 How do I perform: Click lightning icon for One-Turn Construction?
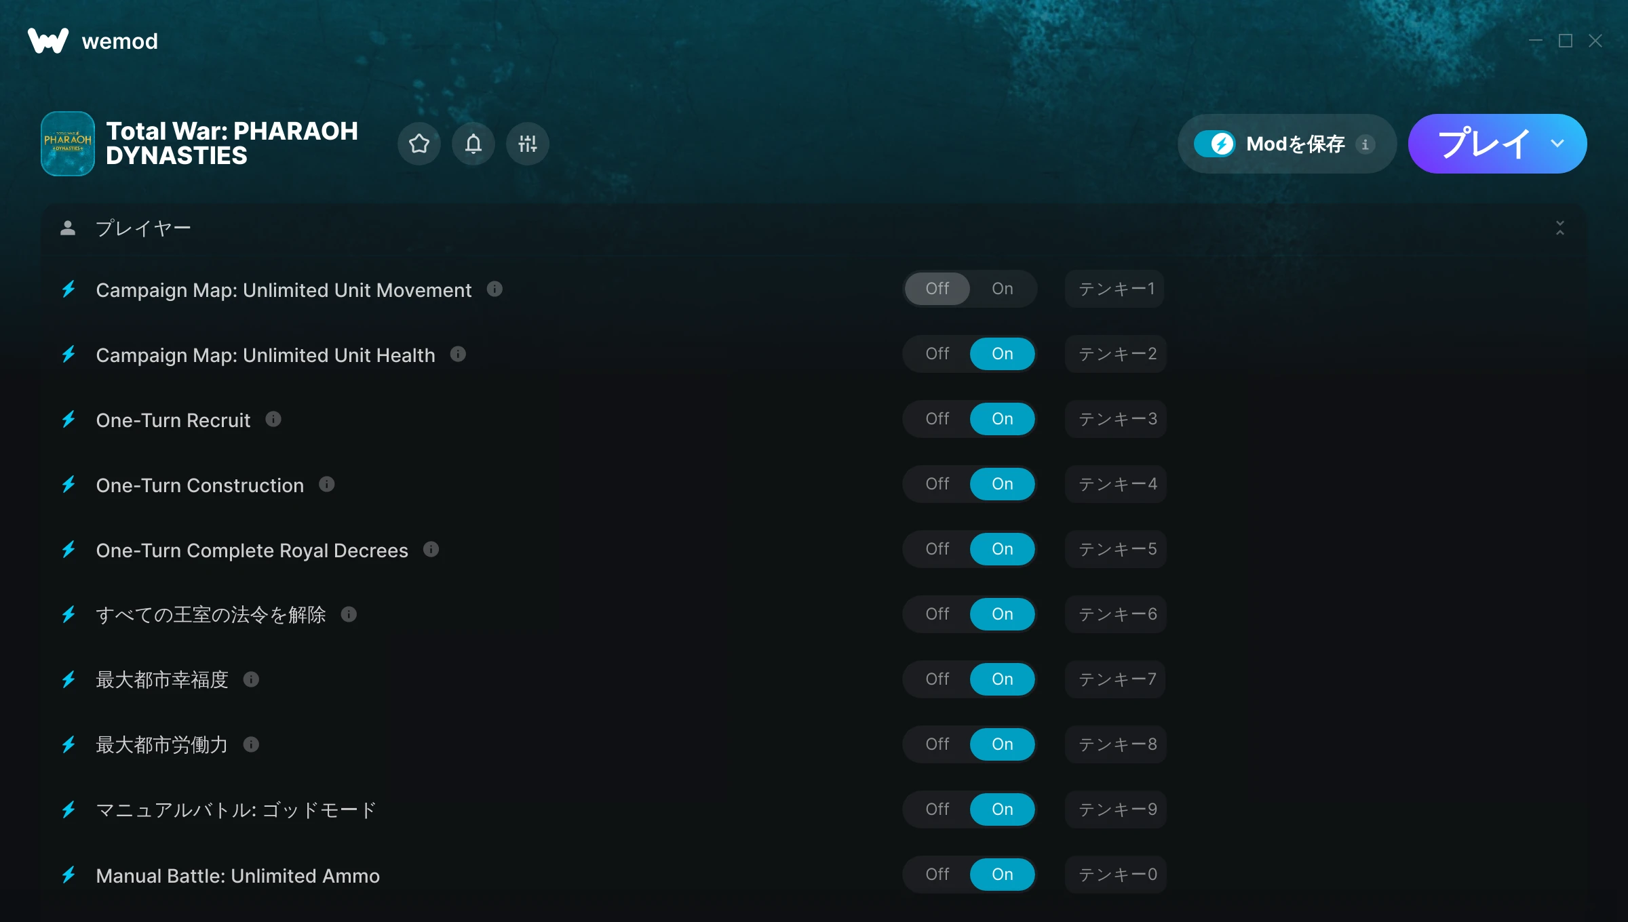[x=69, y=485]
